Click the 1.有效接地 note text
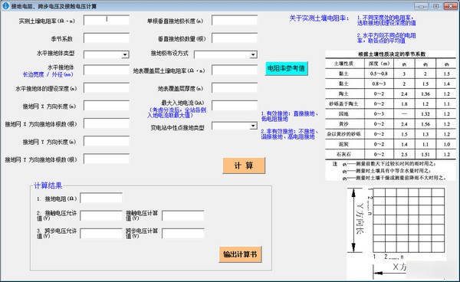The image size is (460, 282). 290,116
